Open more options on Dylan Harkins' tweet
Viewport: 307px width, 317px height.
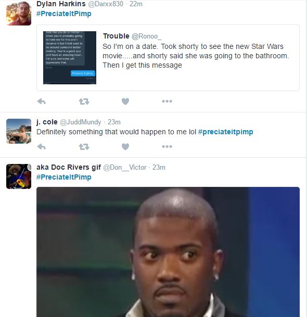pyautogui.click(x=167, y=101)
